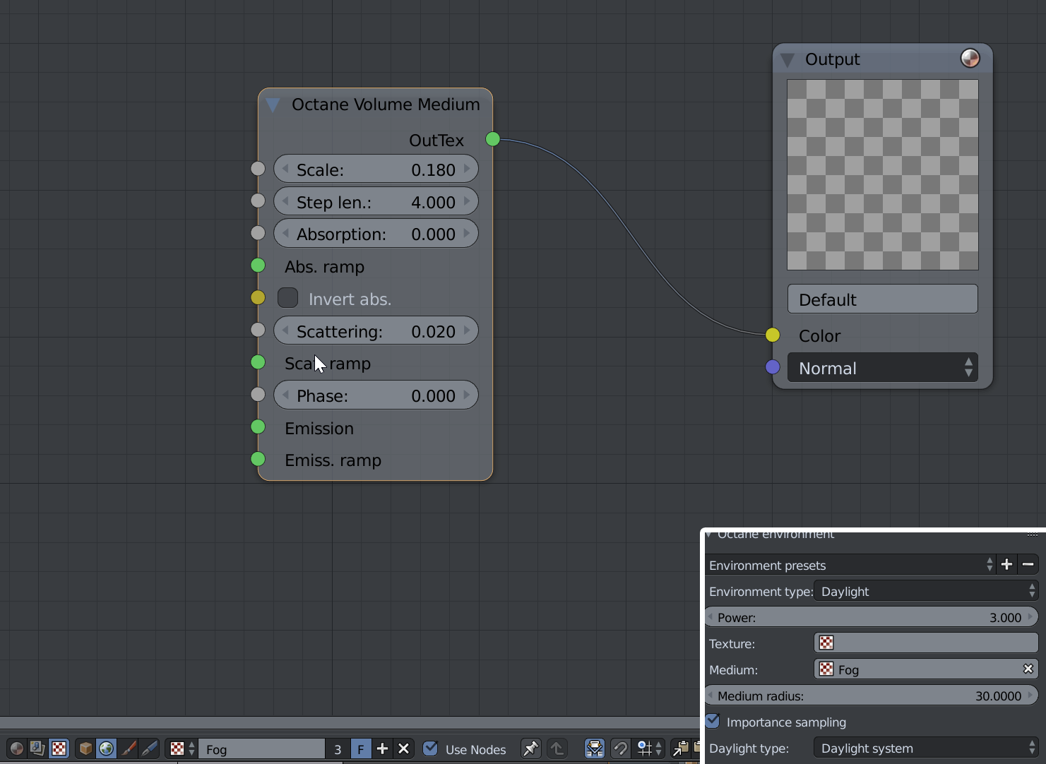Image resolution: width=1046 pixels, height=764 pixels.
Task: Click the Power value field 3.000
Action: 872,617
